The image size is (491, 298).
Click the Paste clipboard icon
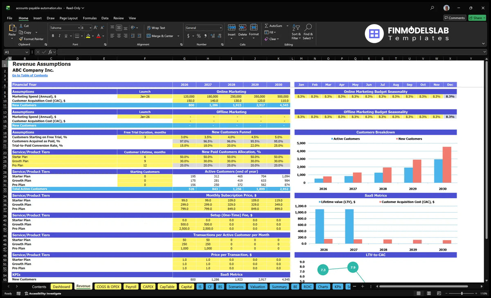12,28
